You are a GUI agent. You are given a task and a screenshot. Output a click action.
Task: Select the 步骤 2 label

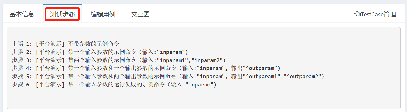(x=22, y=52)
